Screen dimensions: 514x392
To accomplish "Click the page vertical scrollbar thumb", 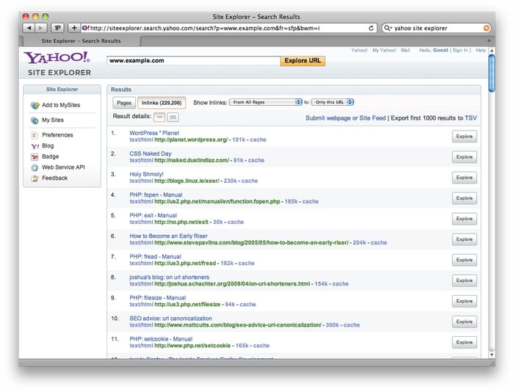I will pos(491,73).
